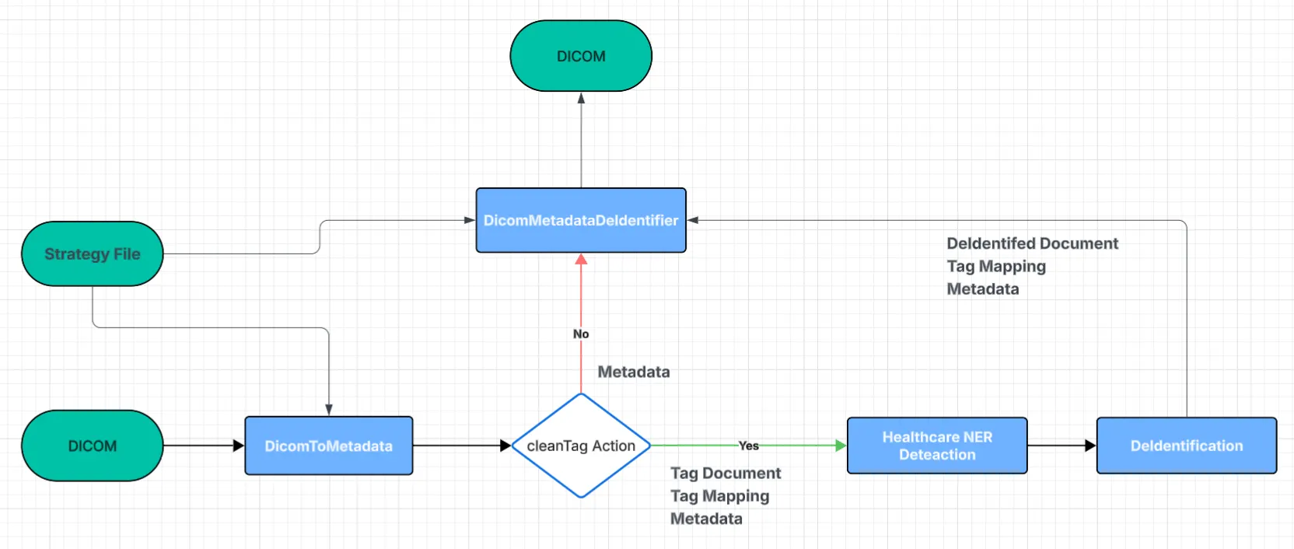
Task: Select the DicomToMetadata process box
Action: [x=328, y=446]
